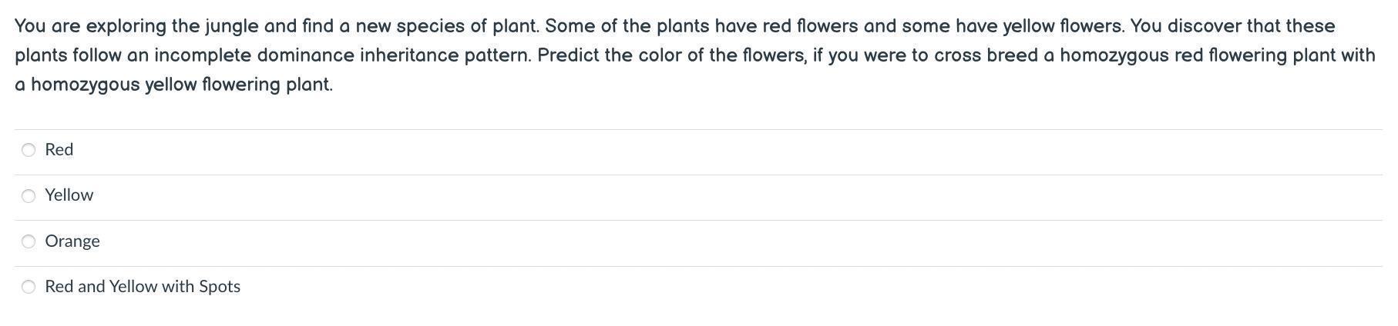
Task: Select the Orange radio button
Action: [x=29, y=241]
